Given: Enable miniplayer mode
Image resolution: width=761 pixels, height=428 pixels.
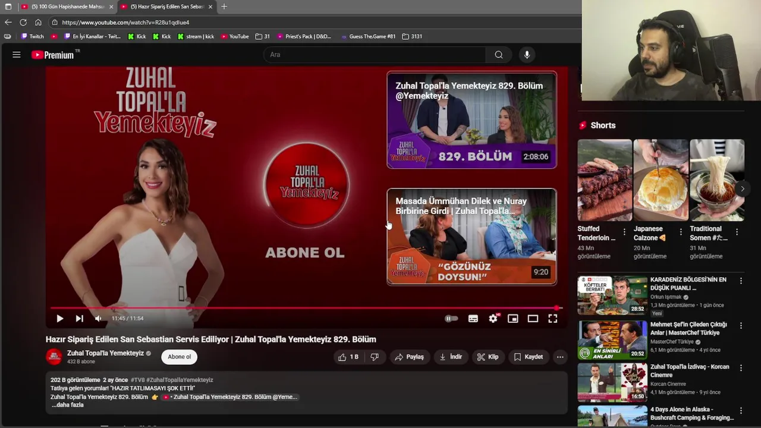Looking at the screenshot, I should point(513,319).
